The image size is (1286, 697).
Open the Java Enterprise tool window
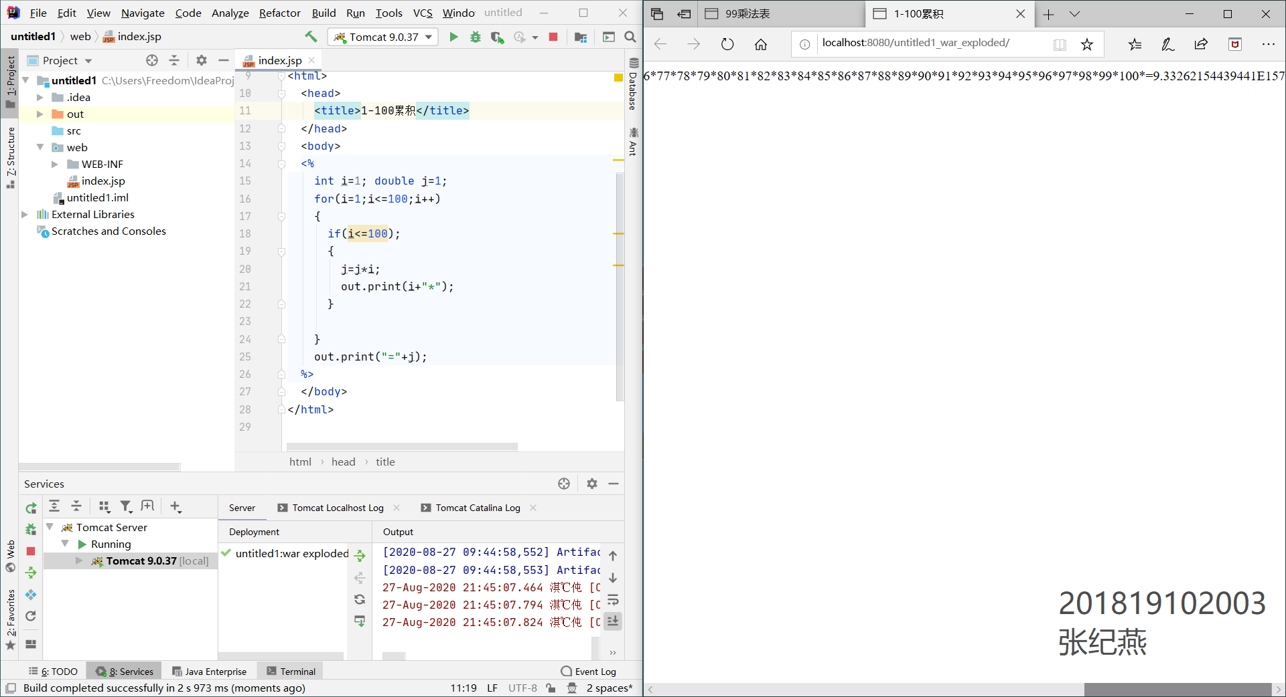209,672
